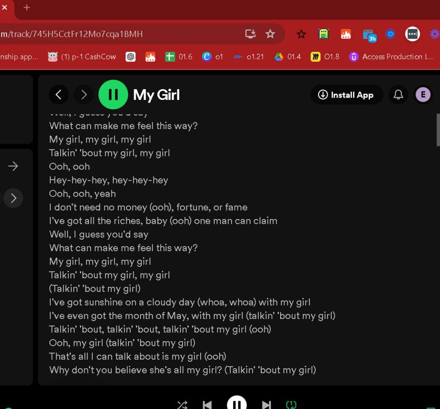The width and height of the screenshot is (440, 409).
Task: Click lyric '(Talkin' 'bout my girl)'
Action: pos(95,289)
